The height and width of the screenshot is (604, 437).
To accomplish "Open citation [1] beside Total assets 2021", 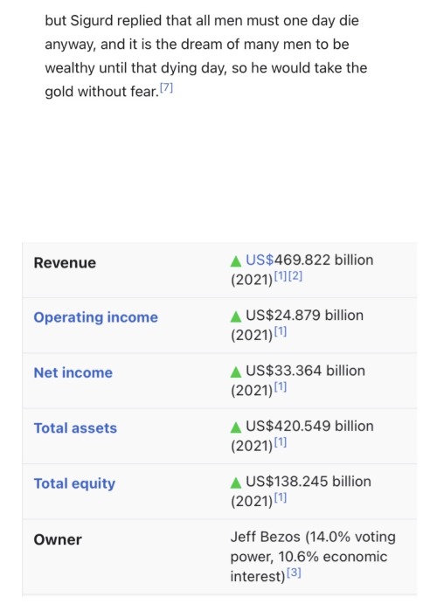I will (x=281, y=442).
